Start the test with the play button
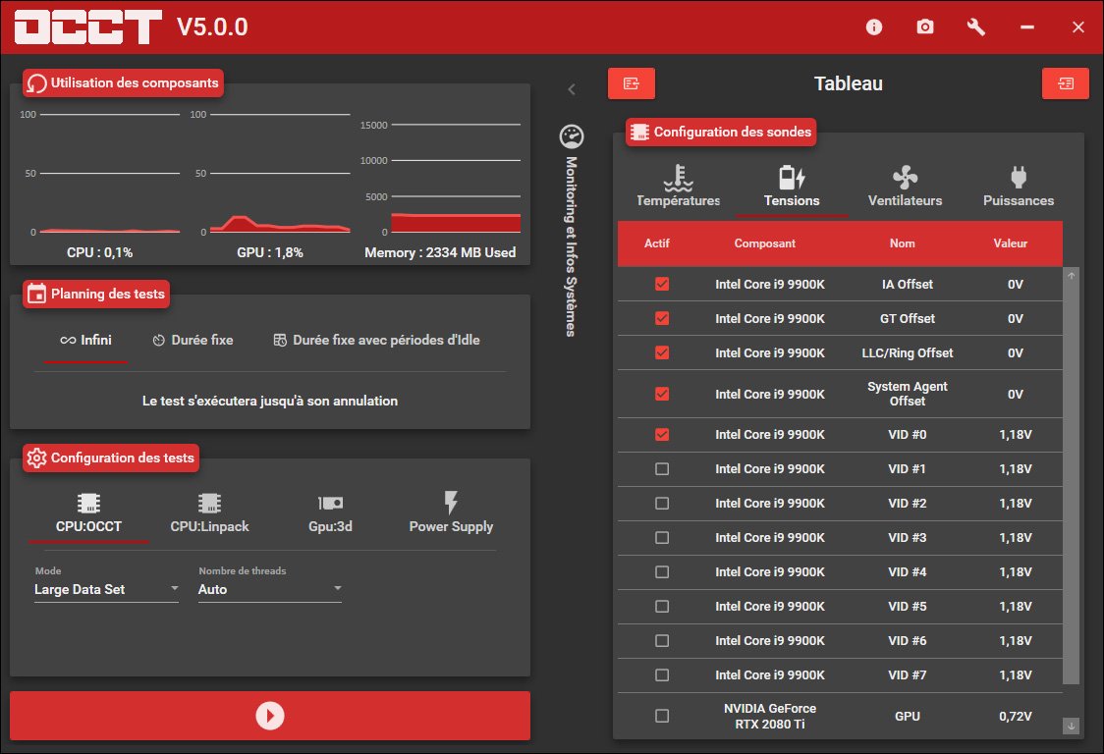The height and width of the screenshot is (754, 1104). click(x=269, y=716)
